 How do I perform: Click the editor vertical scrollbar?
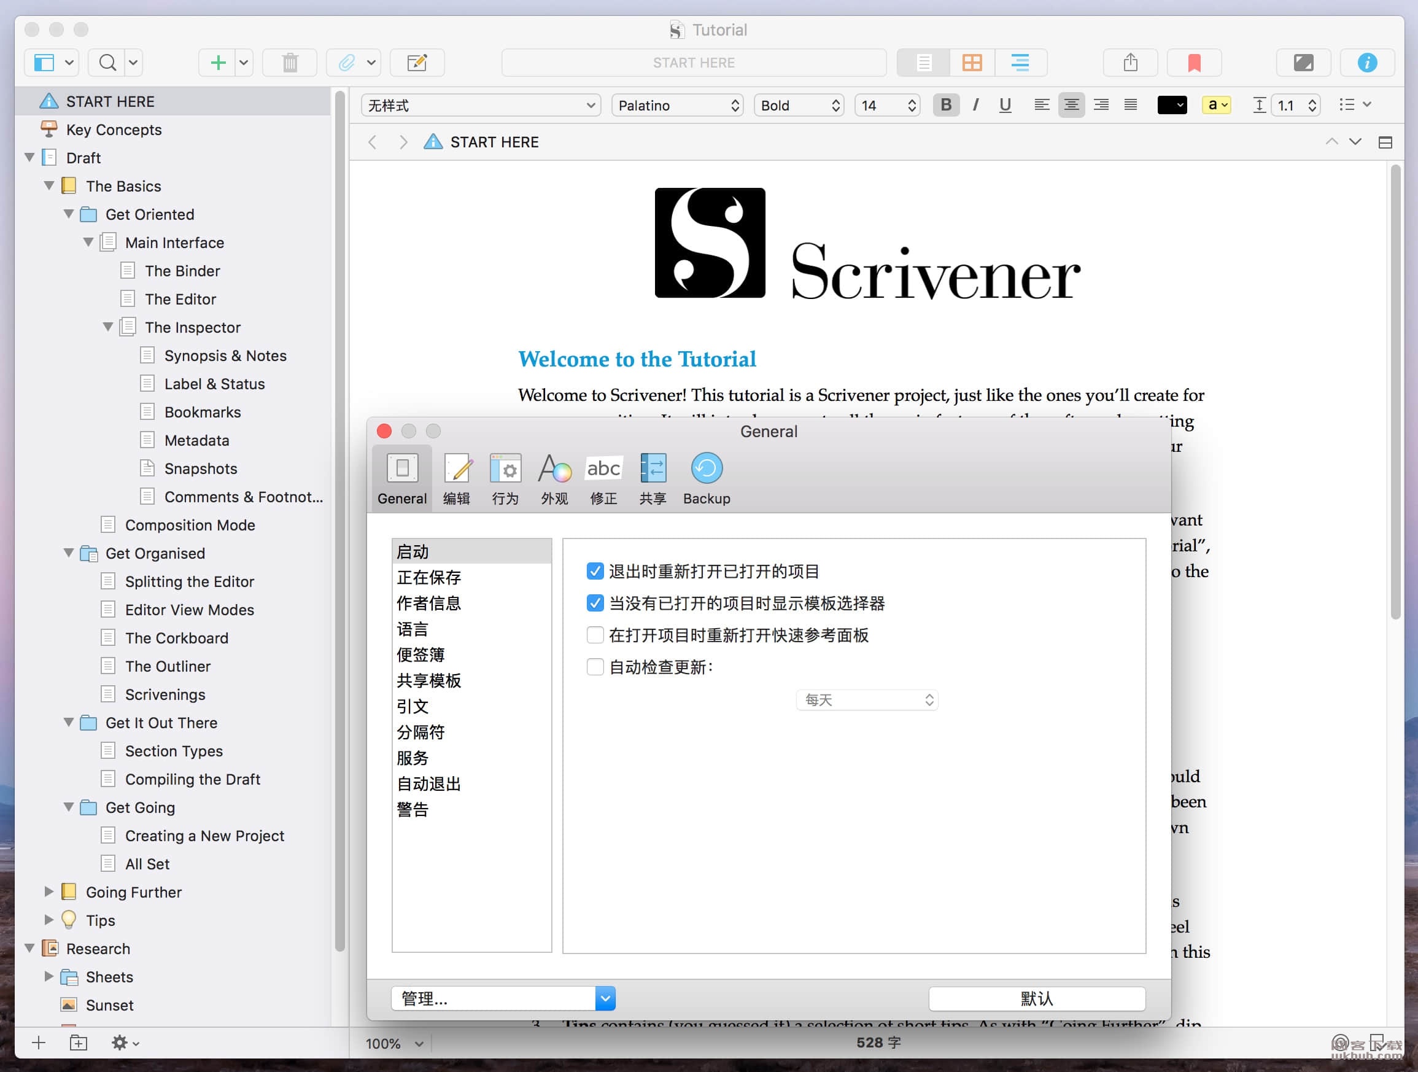(x=1396, y=392)
